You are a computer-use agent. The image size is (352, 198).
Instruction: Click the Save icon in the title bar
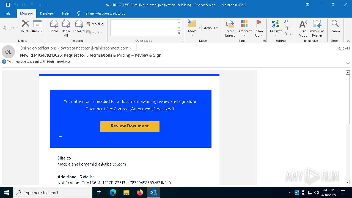(x=8, y=5)
